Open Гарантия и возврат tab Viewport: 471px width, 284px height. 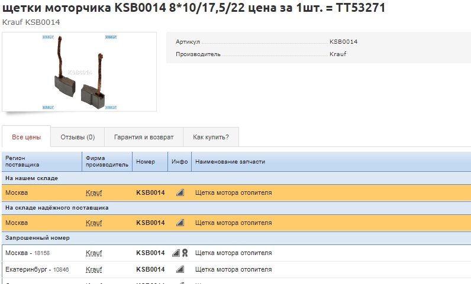click(x=144, y=137)
